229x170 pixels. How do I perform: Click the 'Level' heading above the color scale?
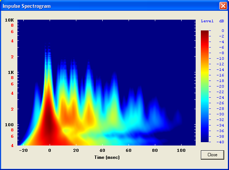click(207, 21)
